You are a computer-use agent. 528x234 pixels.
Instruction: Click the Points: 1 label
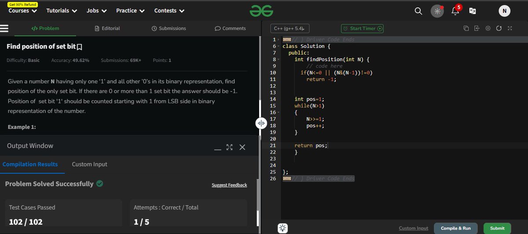162,60
